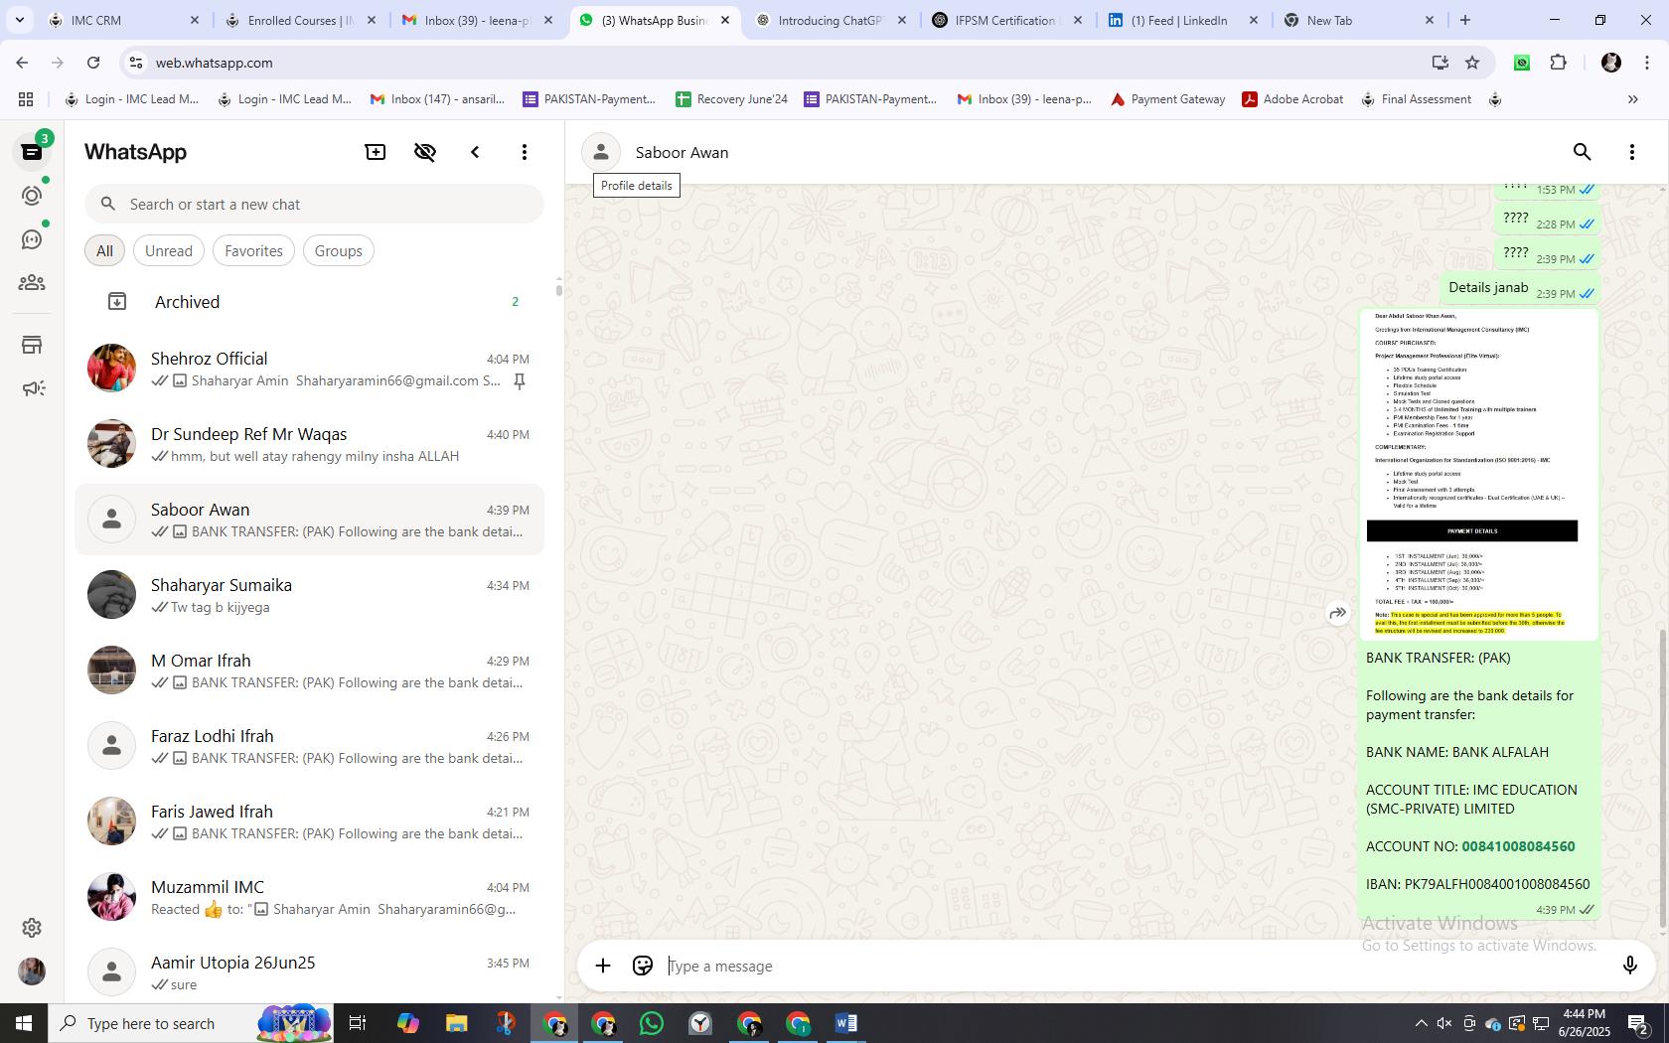Open chat list three-dot menu

pos(525,152)
